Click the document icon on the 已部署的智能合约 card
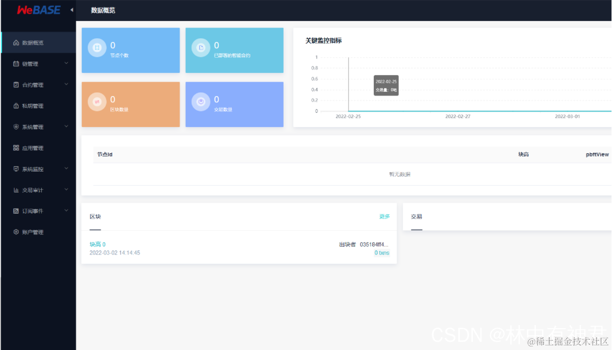Screen dimensions: 612x350 tap(201, 47)
